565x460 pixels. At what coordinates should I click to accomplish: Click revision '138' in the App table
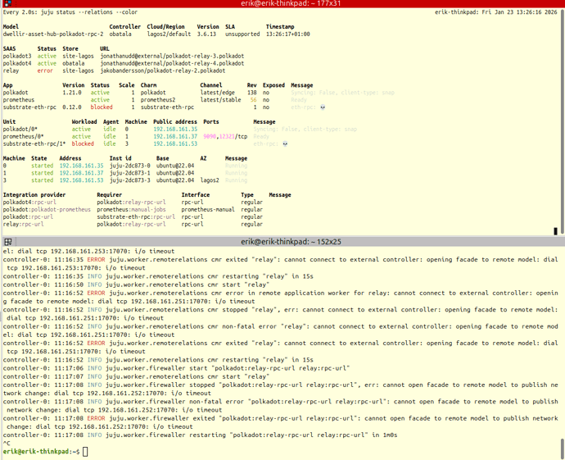[x=252, y=93]
